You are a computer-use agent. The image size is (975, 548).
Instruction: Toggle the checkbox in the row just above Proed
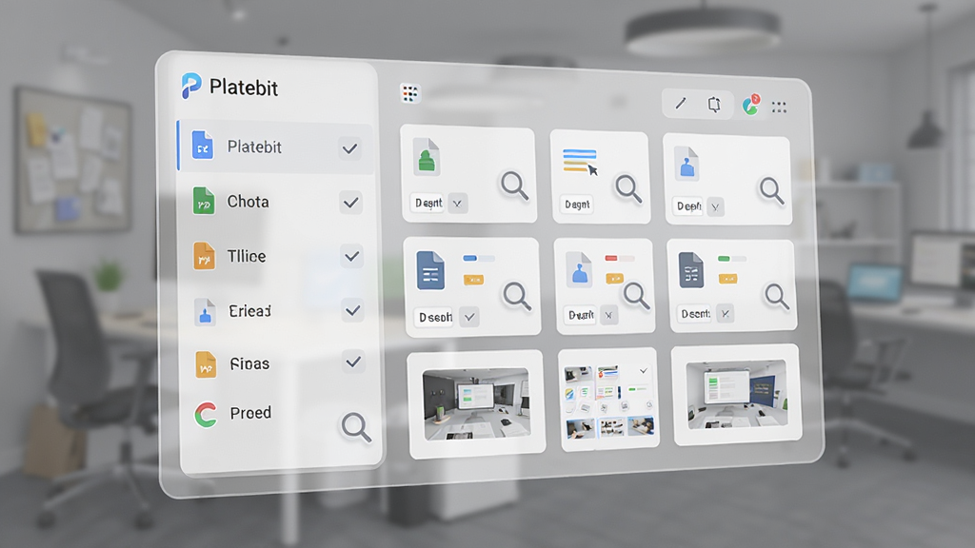[353, 362]
